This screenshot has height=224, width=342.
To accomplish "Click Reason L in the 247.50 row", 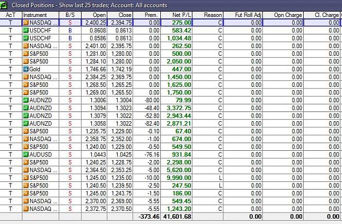I will pyautogui.click(x=221, y=185).
